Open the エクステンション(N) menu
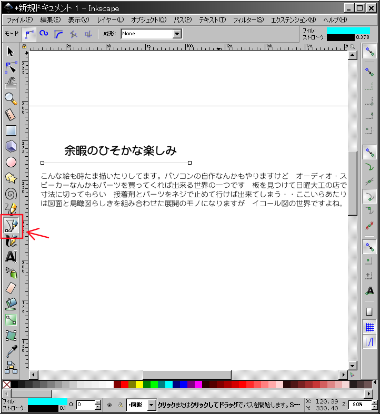 [x=294, y=20]
